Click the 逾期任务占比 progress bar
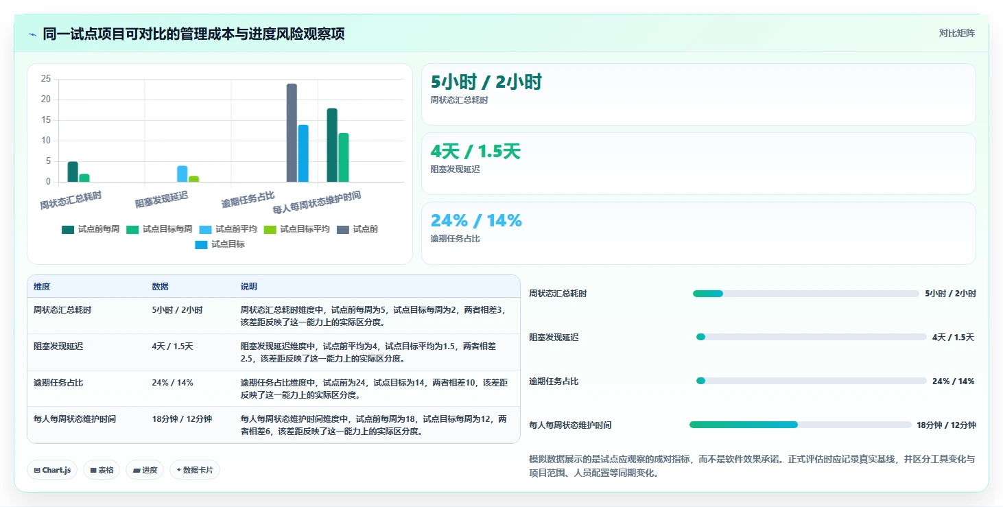Image resolution: width=1003 pixels, height=507 pixels. (811, 381)
